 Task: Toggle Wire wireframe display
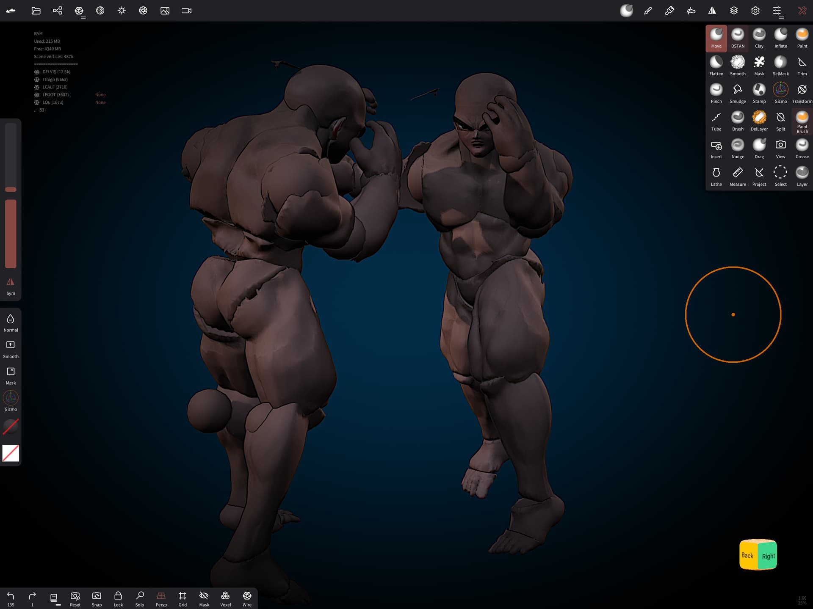click(x=247, y=598)
